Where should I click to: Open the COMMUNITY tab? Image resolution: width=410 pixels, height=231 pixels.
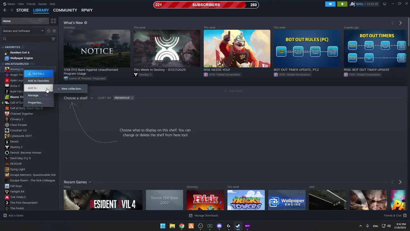pos(65,10)
